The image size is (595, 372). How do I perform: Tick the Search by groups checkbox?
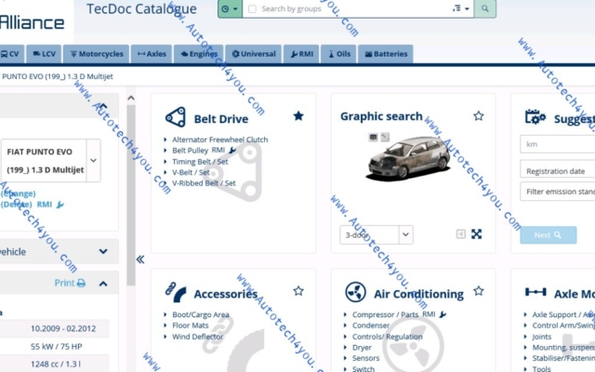point(252,9)
